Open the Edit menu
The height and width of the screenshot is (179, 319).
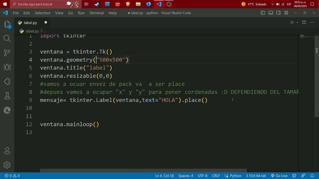[x=26, y=13]
